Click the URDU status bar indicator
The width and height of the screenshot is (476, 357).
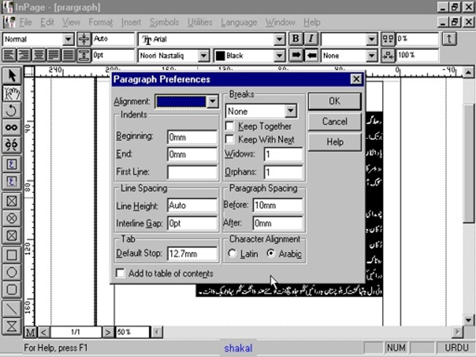(456, 348)
